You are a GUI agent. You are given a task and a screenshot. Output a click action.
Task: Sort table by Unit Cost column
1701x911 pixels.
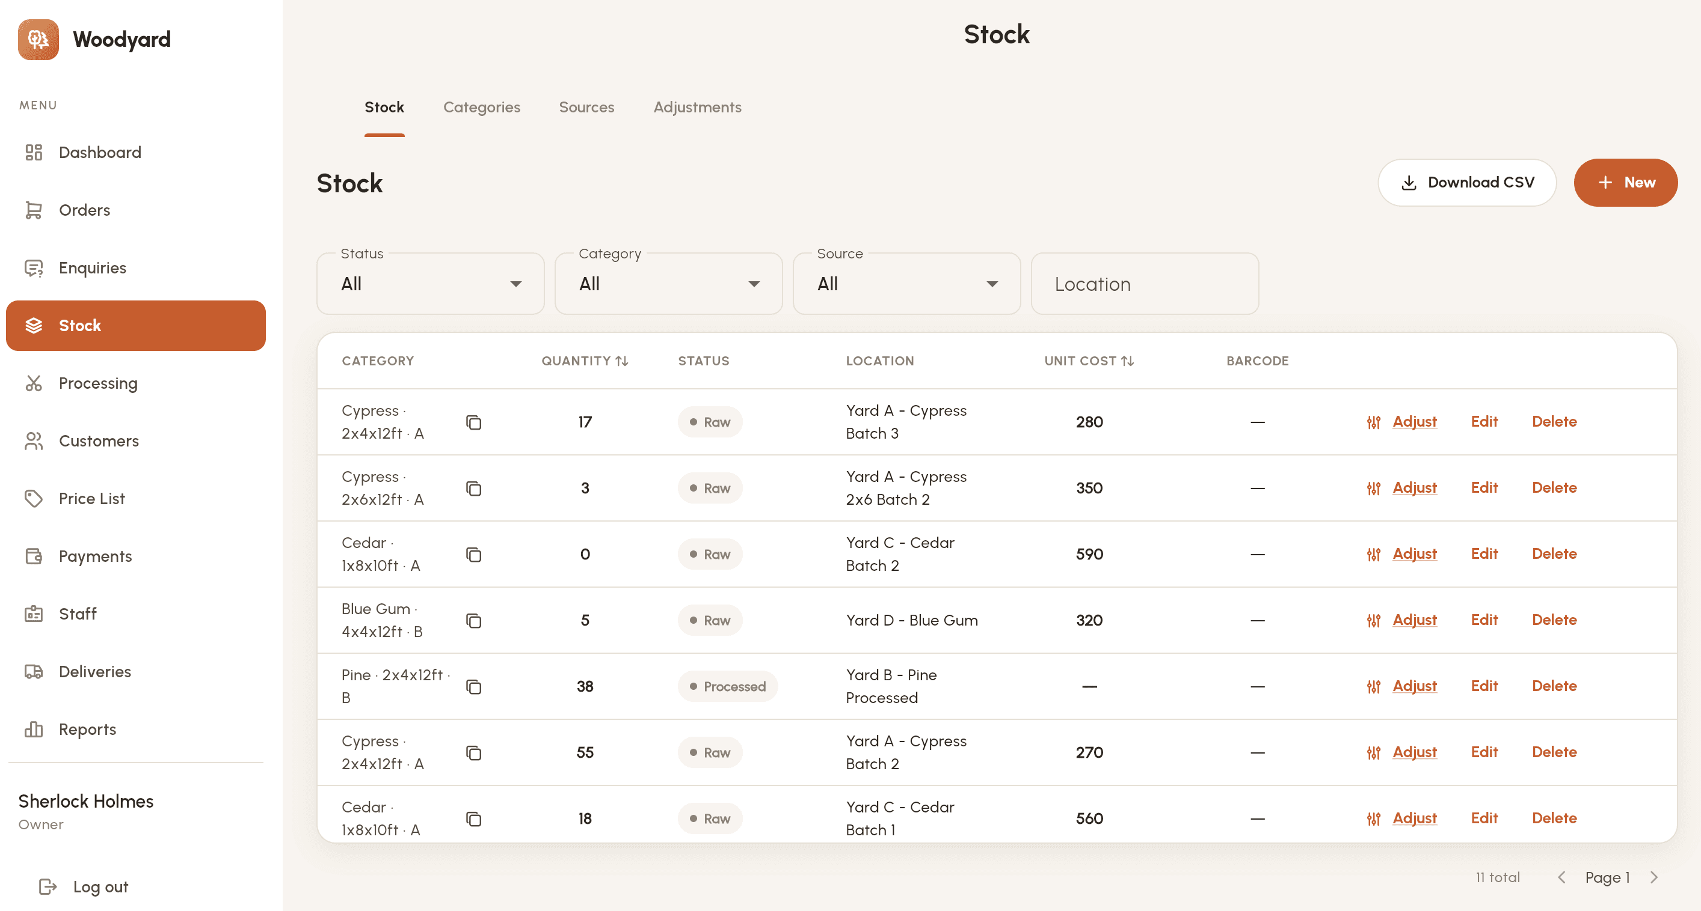[x=1089, y=361]
